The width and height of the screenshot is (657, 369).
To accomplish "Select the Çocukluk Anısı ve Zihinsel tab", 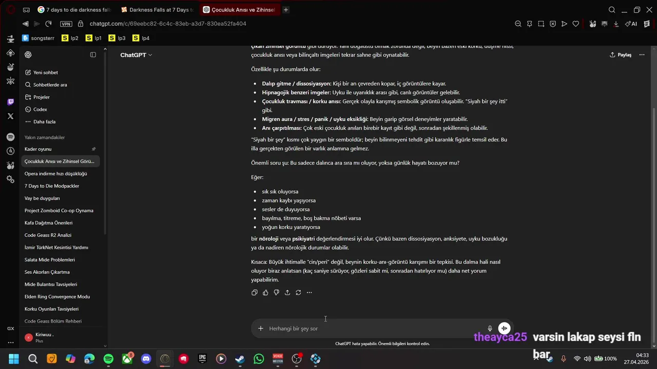I will (x=240, y=10).
